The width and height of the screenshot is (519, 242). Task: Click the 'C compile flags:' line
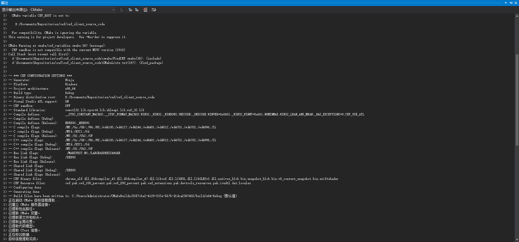pyautogui.click(x=113, y=127)
